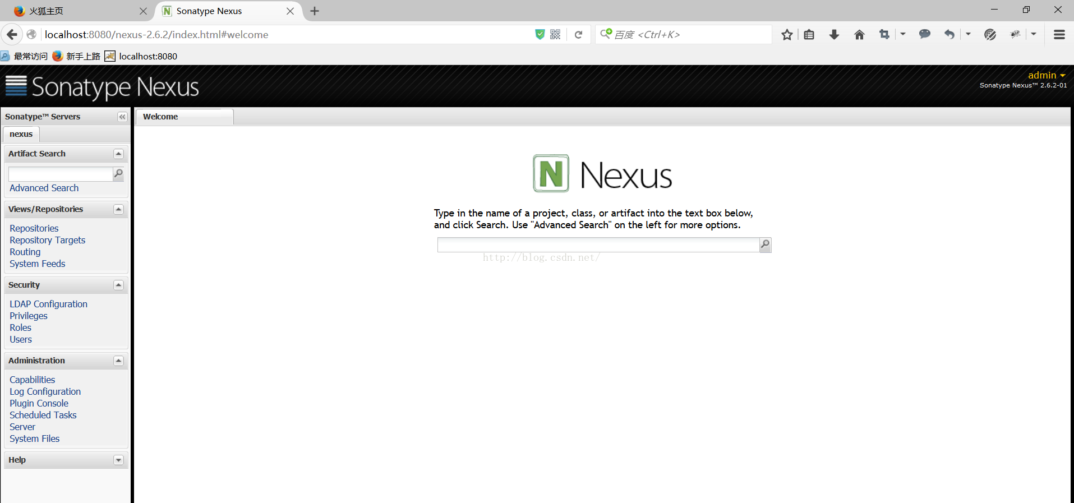Collapse the Artifact Search section

[118, 154]
